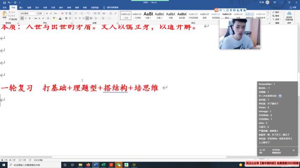Click the Windows search box
The width and height of the screenshot is (300, 168).
tap(34, 165)
